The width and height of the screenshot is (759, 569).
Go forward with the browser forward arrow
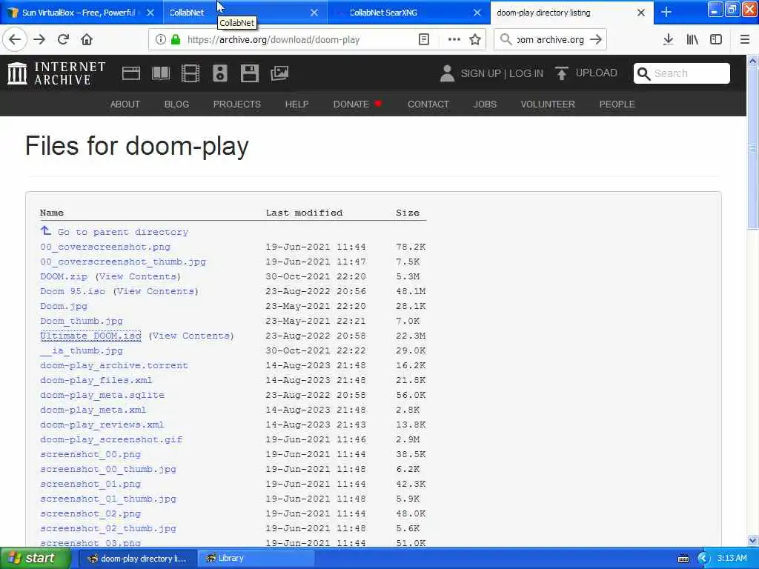tap(39, 40)
